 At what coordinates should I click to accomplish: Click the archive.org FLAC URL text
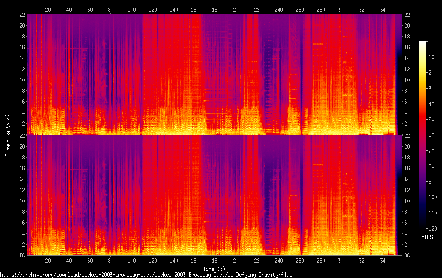[x=146, y=275]
